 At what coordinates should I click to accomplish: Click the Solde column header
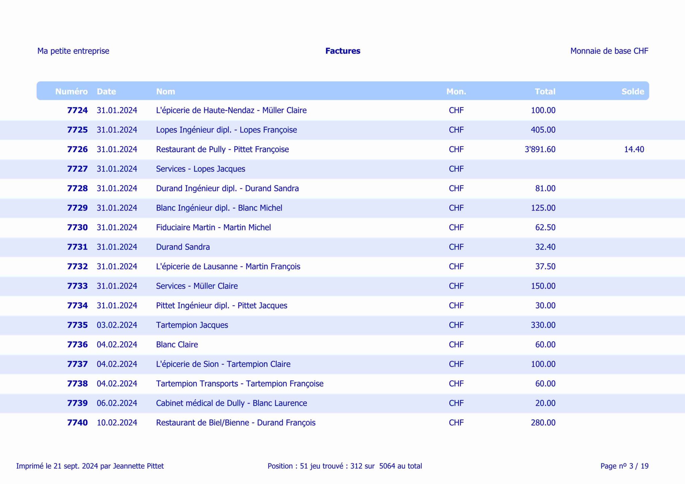coord(632,91)
